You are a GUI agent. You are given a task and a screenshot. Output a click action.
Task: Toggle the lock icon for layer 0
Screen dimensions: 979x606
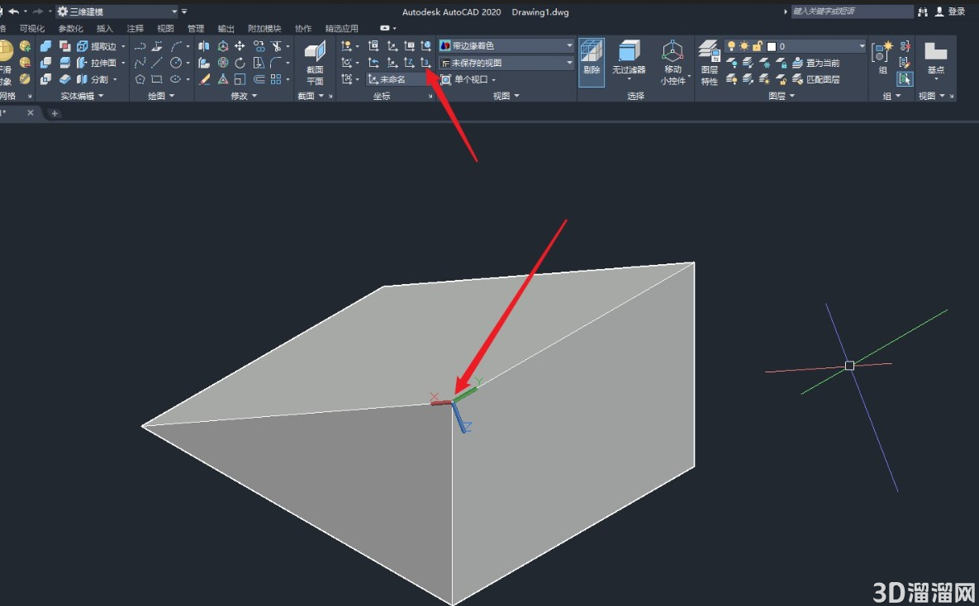tap(758, 46)
